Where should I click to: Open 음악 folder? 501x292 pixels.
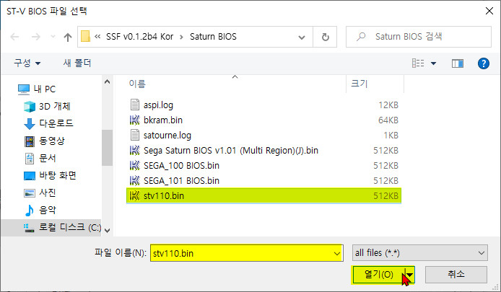click(x=40, y=210)
